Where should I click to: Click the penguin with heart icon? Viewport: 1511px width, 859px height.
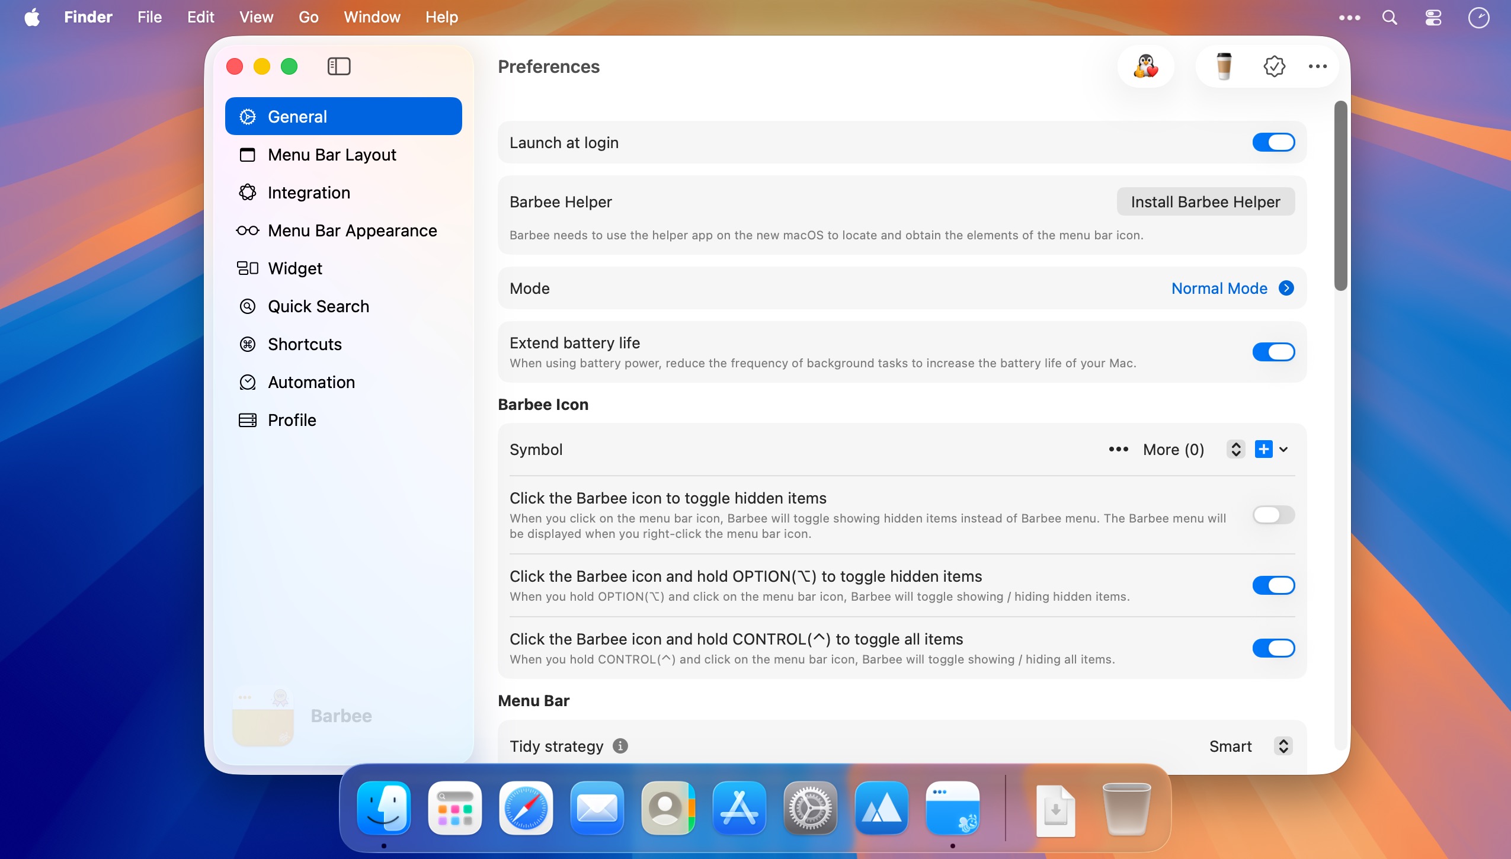(x=1145, y=66)
